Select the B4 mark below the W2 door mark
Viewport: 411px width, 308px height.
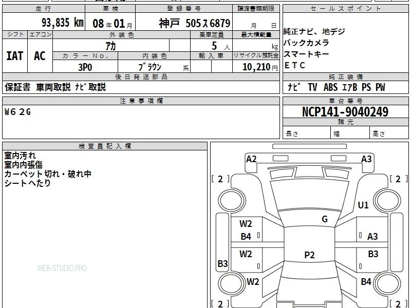(246, 237)
